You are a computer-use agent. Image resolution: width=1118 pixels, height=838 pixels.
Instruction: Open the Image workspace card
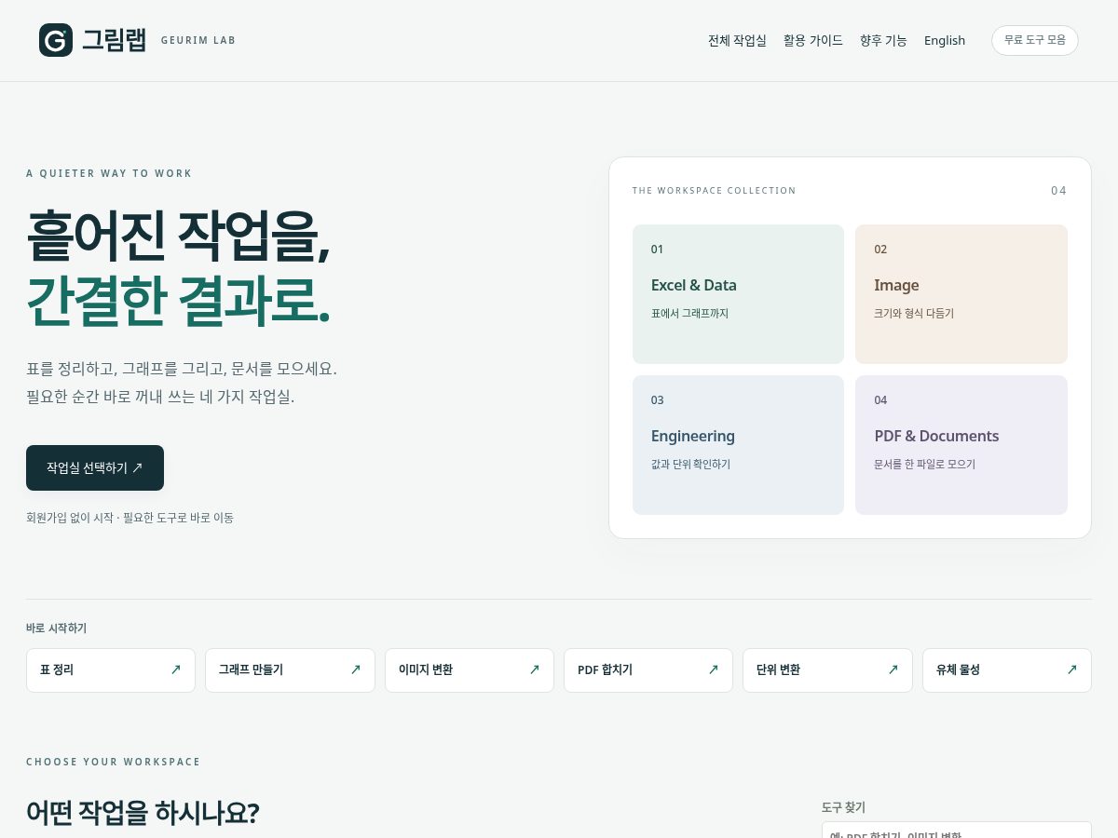pyautogui.click(x=961, y=294)
